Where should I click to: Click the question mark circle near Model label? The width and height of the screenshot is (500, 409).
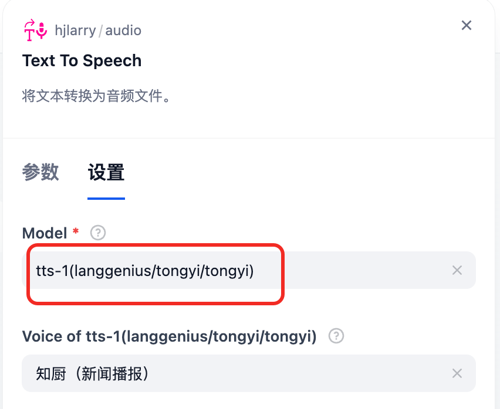[97, 233]
